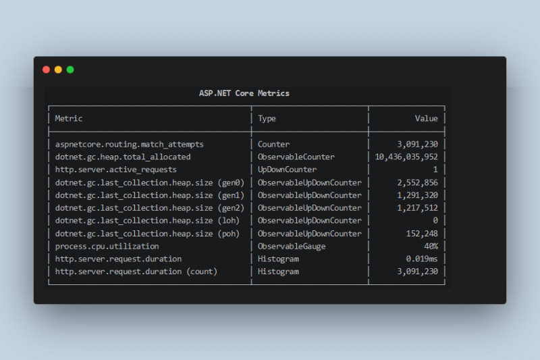Select the loh heap size metric name
The height and width of the screenshot is (360, 540).
coord(146,221)
